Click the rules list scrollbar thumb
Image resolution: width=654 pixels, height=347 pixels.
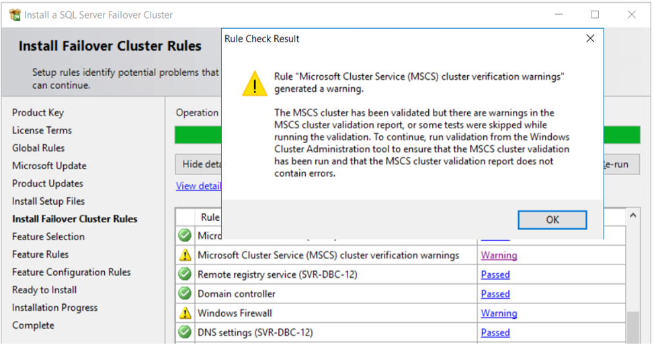coord(632,327)
